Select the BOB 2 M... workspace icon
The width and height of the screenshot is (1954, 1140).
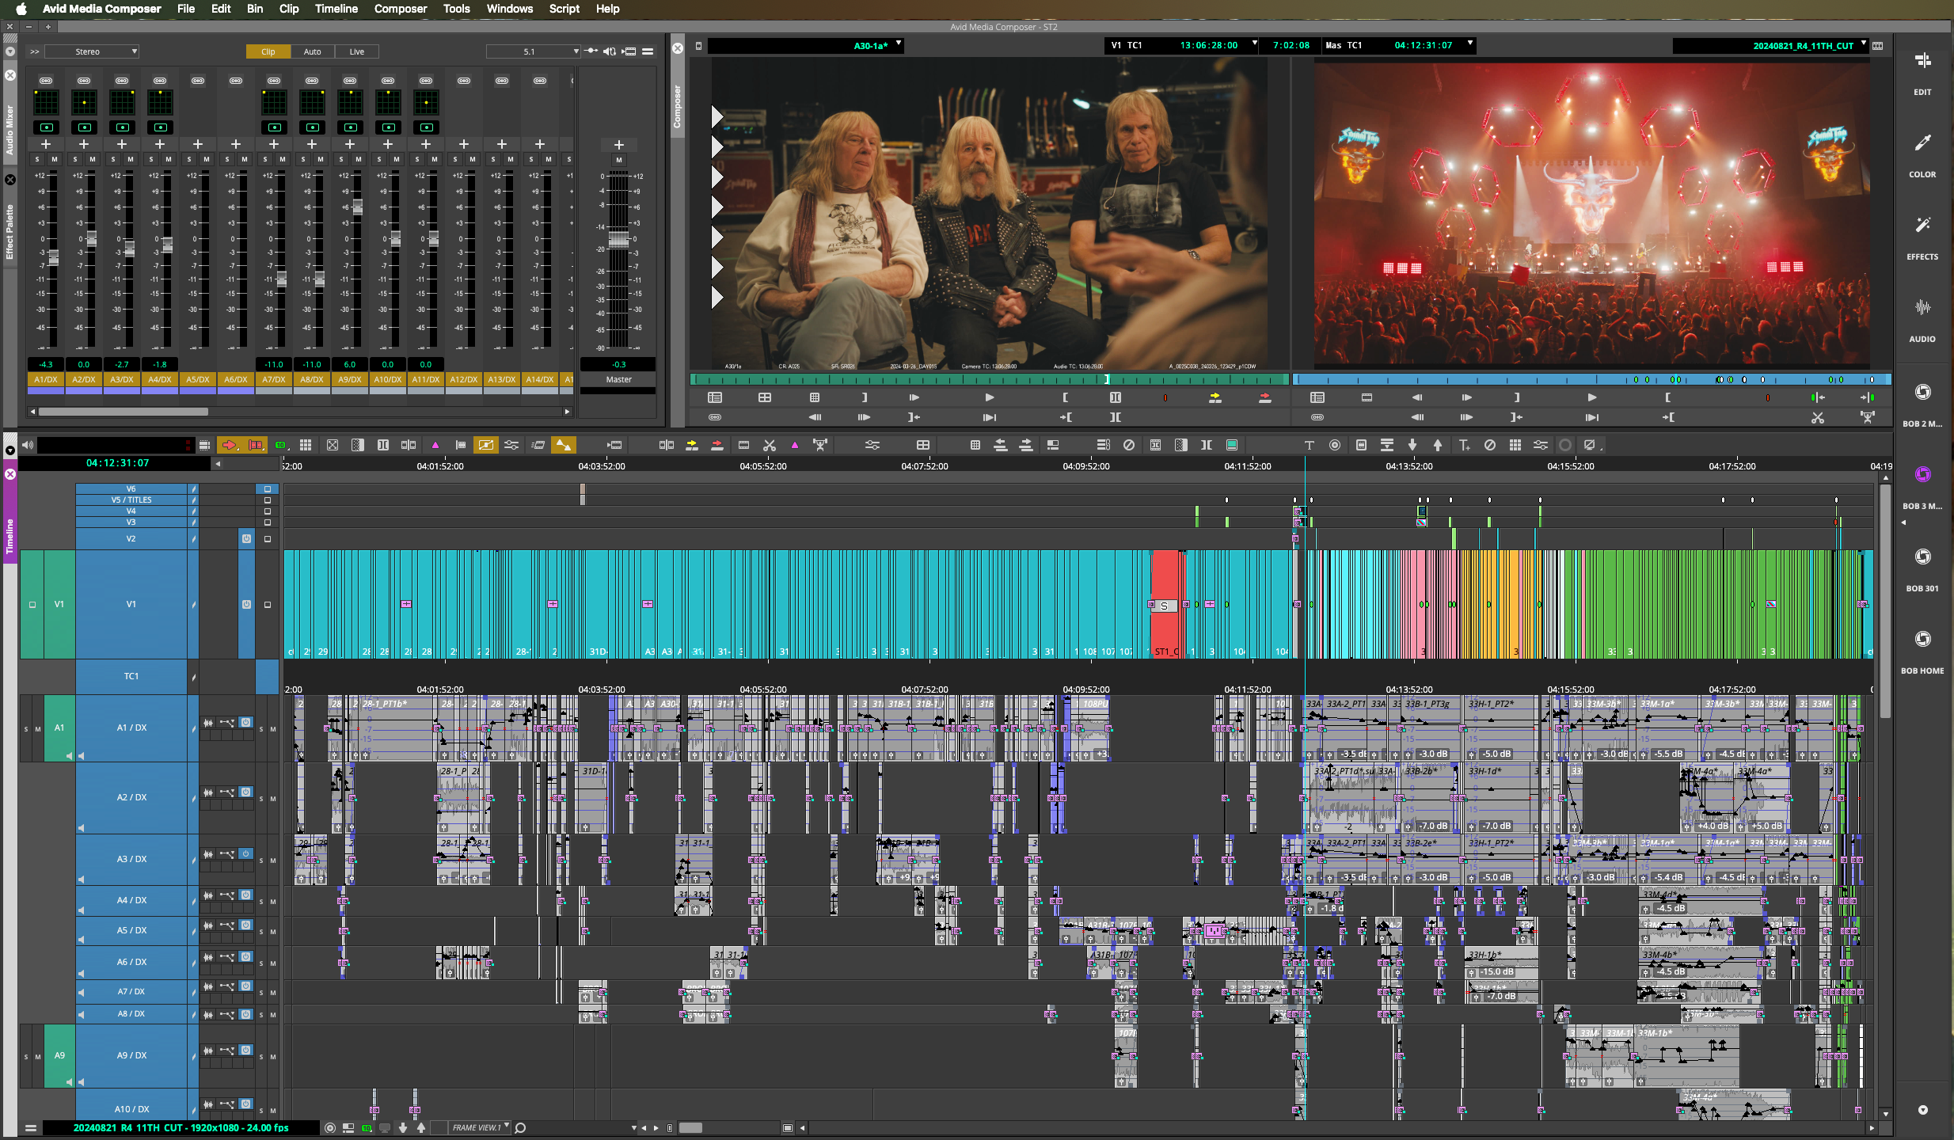[x=1922, y=392]
